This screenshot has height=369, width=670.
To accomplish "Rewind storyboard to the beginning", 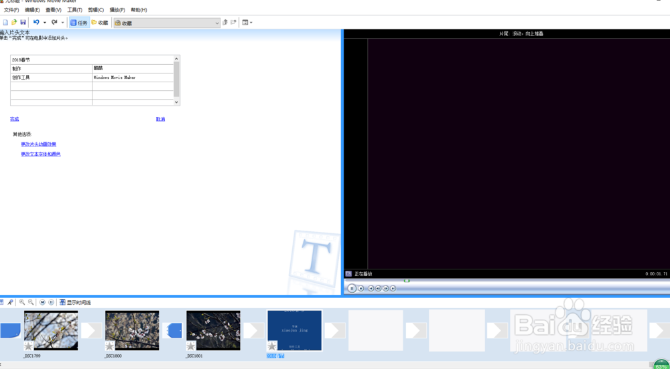I will pyautogui.click(x=42, y=302).
